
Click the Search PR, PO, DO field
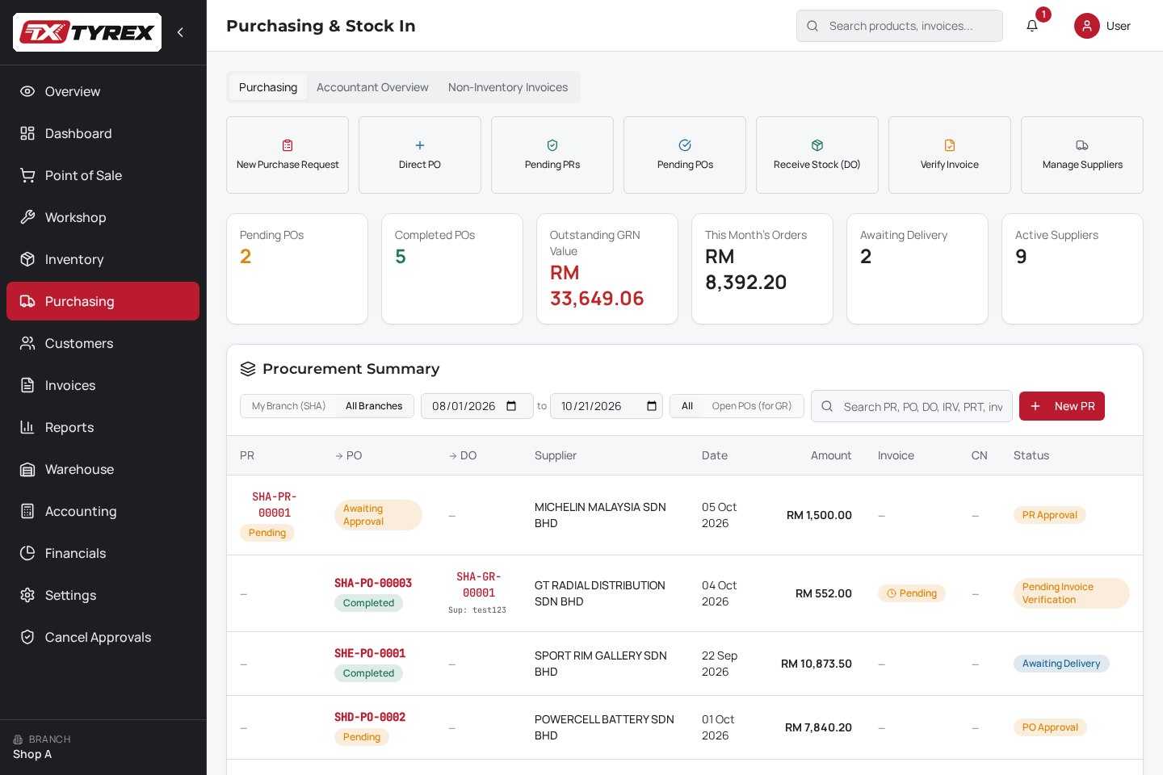(x=912, y=406)
